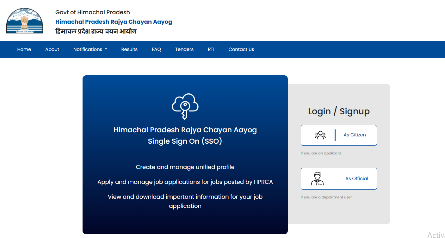This screenshot has width=445, height=238.
Task: Open the About page
Action: tap(52, 49)
